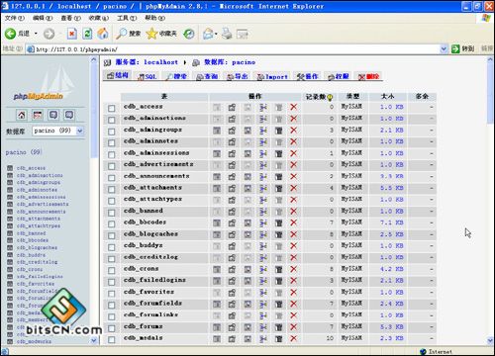This screenshot has width=495, height=356.
Task: Open the pacino (99) database dropdown
Action: [x=58, y=131]
